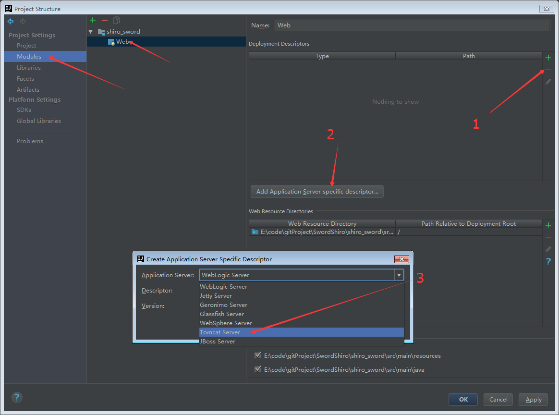
Task: Click the copy module icon
Action: [117, 20]
